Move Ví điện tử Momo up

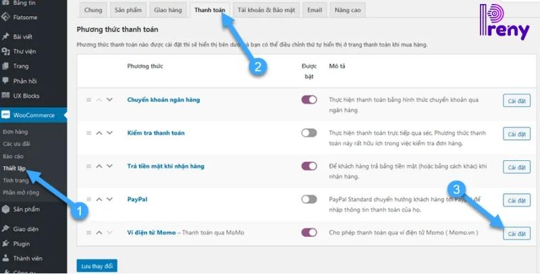pyautogui.click(x=99, y=232)
